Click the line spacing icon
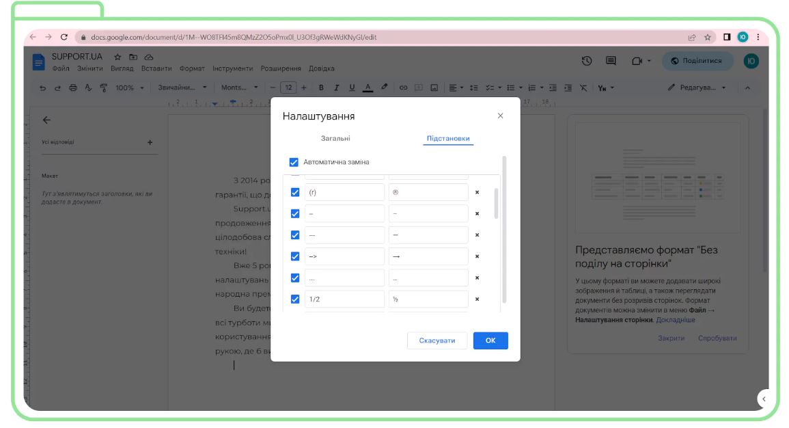 coord(473,88)
